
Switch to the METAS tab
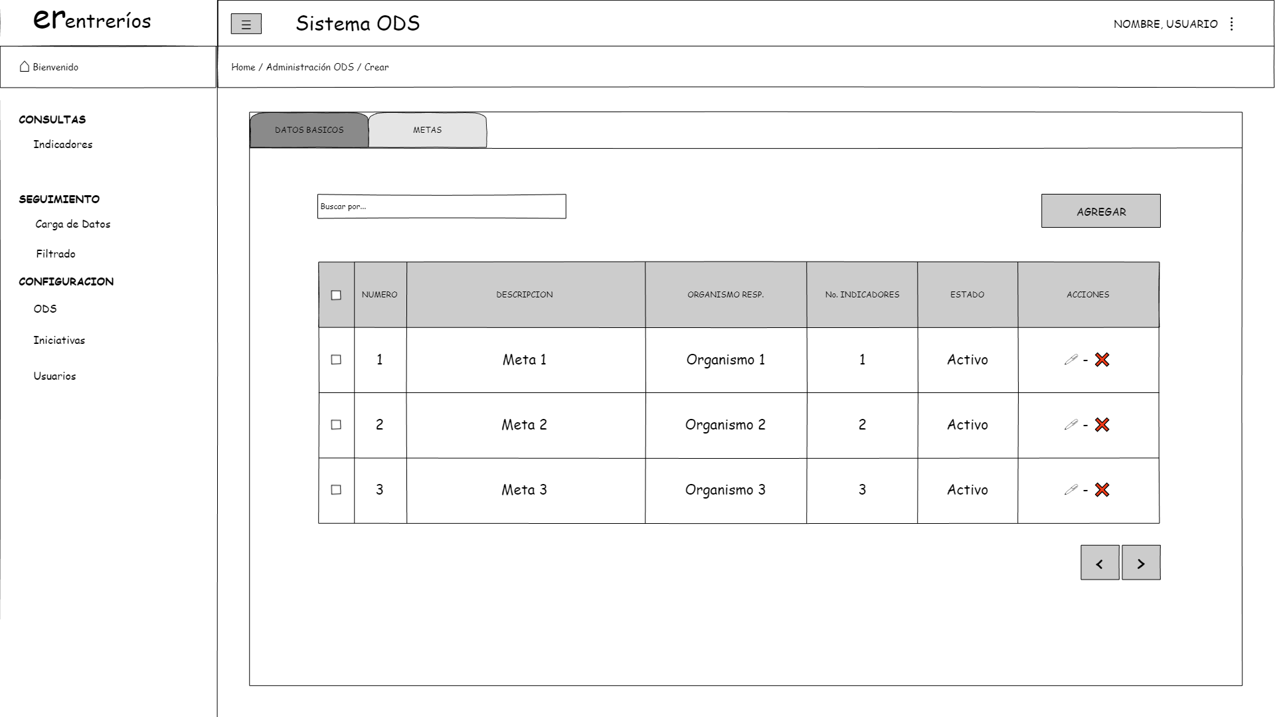pyautogui.click(x=427, y=130)
